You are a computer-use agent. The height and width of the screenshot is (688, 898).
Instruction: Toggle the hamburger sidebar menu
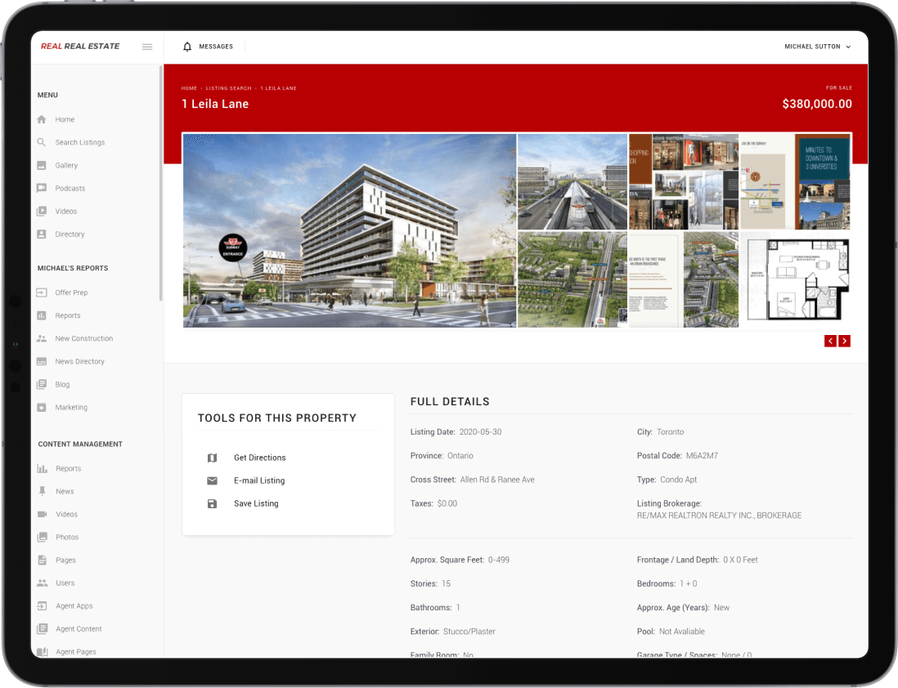point(147,47)
